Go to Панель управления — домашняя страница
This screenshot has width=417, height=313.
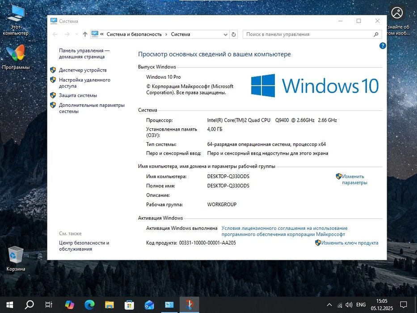84,54
